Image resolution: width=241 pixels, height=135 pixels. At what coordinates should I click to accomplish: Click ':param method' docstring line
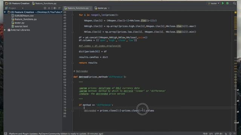tap(122, 91)
